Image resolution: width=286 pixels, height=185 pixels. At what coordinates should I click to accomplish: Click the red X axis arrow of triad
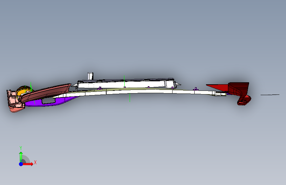[x=28, y=164]
